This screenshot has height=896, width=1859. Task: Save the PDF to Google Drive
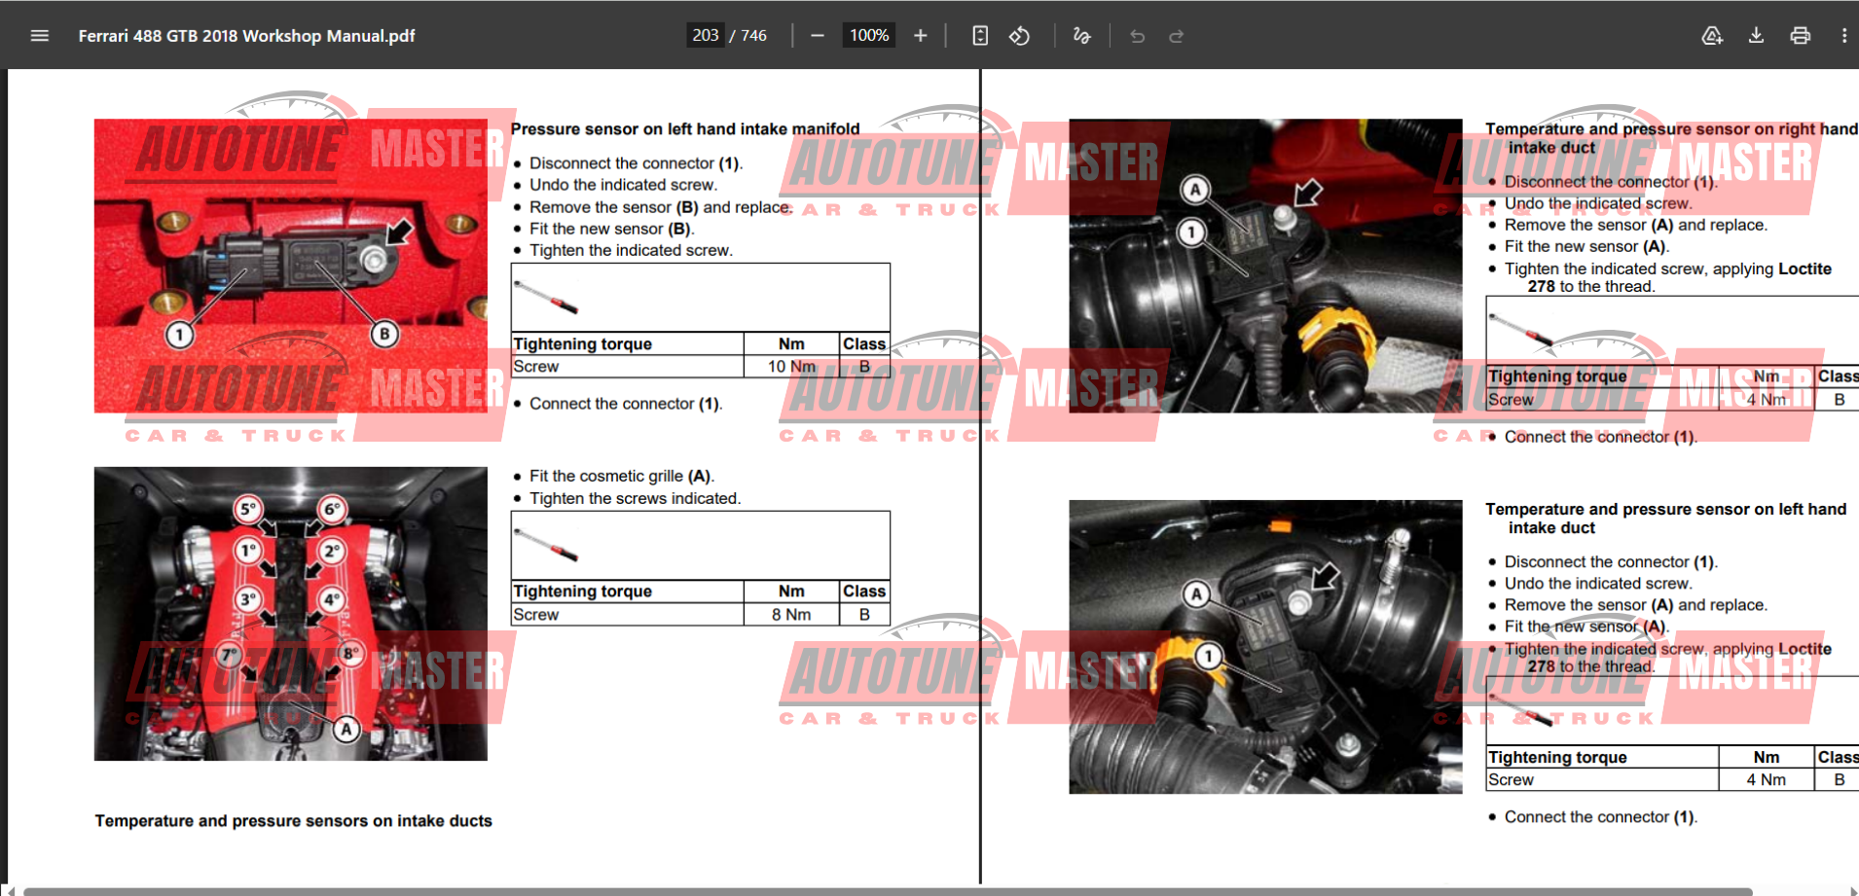[x=1712, y=36]
